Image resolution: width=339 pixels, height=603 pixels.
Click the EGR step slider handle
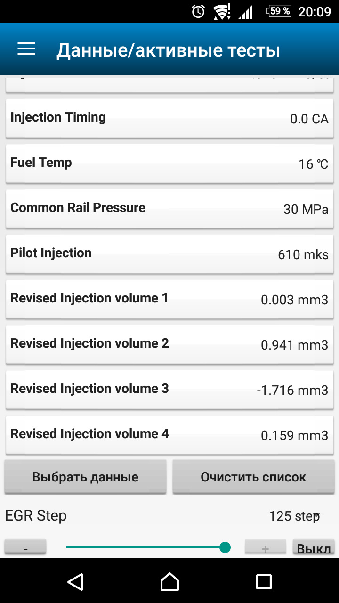[225, 547]
